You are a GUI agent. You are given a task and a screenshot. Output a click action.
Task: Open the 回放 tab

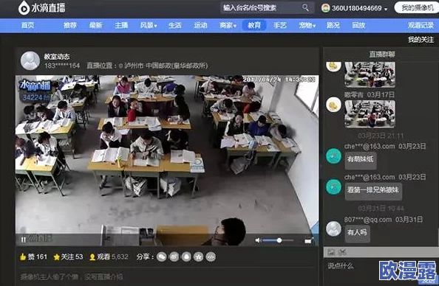click(x=358, y=25)
